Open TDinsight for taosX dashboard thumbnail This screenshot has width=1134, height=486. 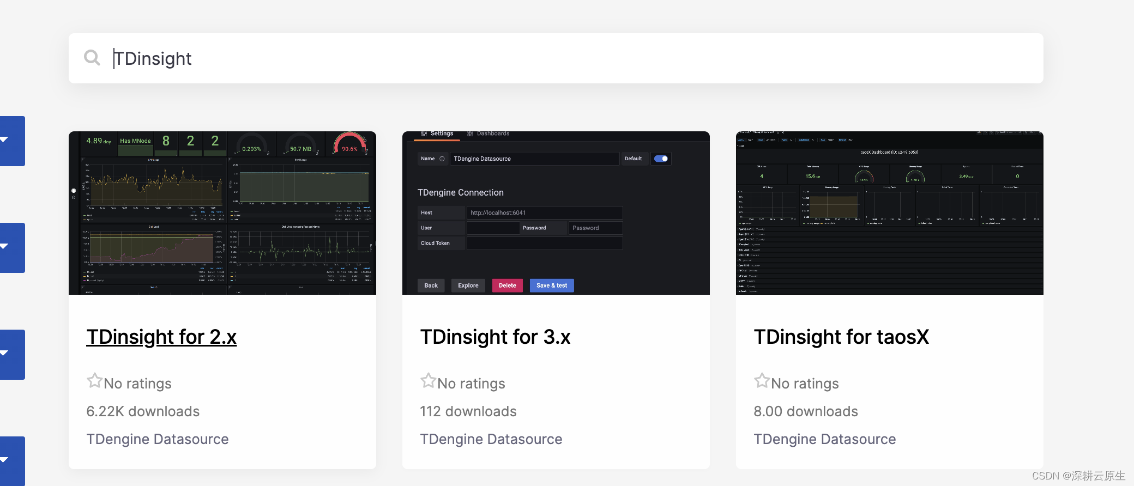(x=890, y=213)
